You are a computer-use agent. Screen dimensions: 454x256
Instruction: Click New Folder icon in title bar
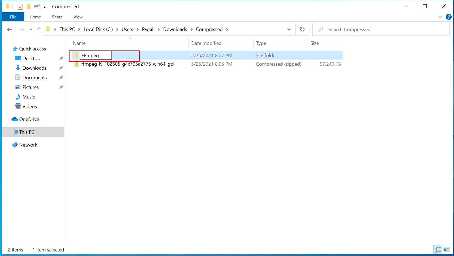(x=29, y=7)
